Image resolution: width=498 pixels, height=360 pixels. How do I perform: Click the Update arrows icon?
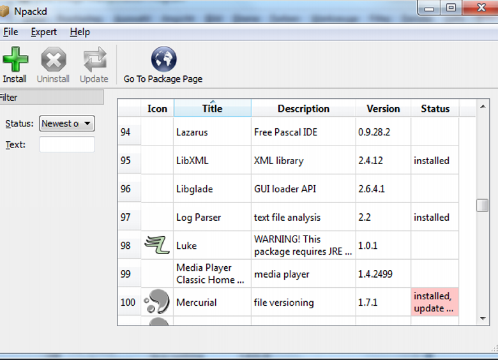point(94,61)
